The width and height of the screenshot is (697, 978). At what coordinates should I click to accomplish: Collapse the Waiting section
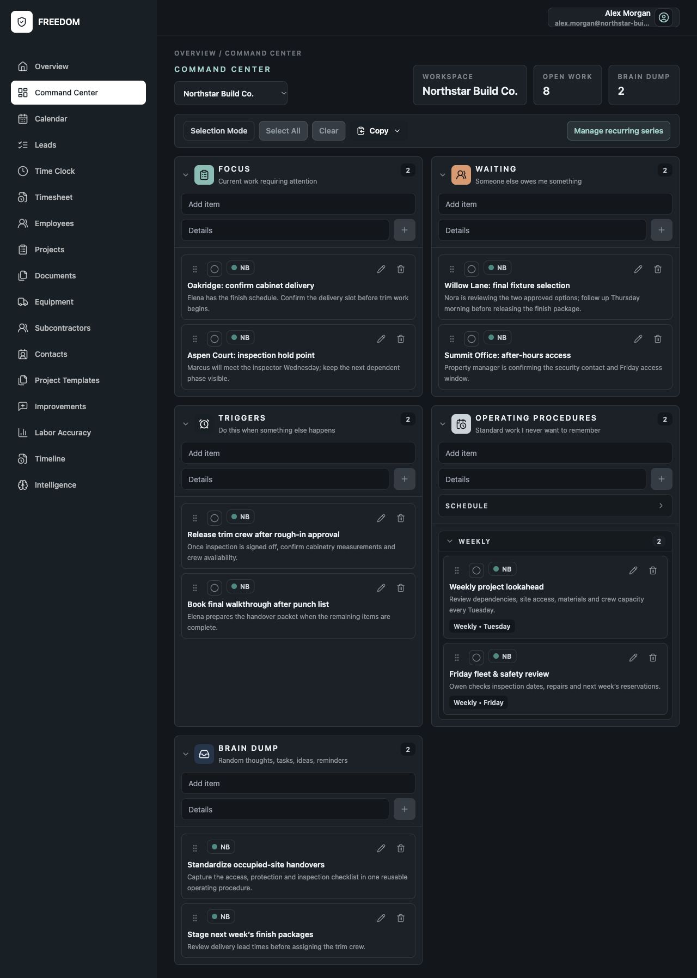[x=443, y=175]
